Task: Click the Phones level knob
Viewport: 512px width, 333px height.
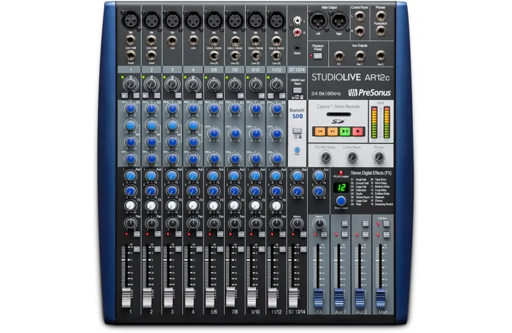Action: point(378,157)
